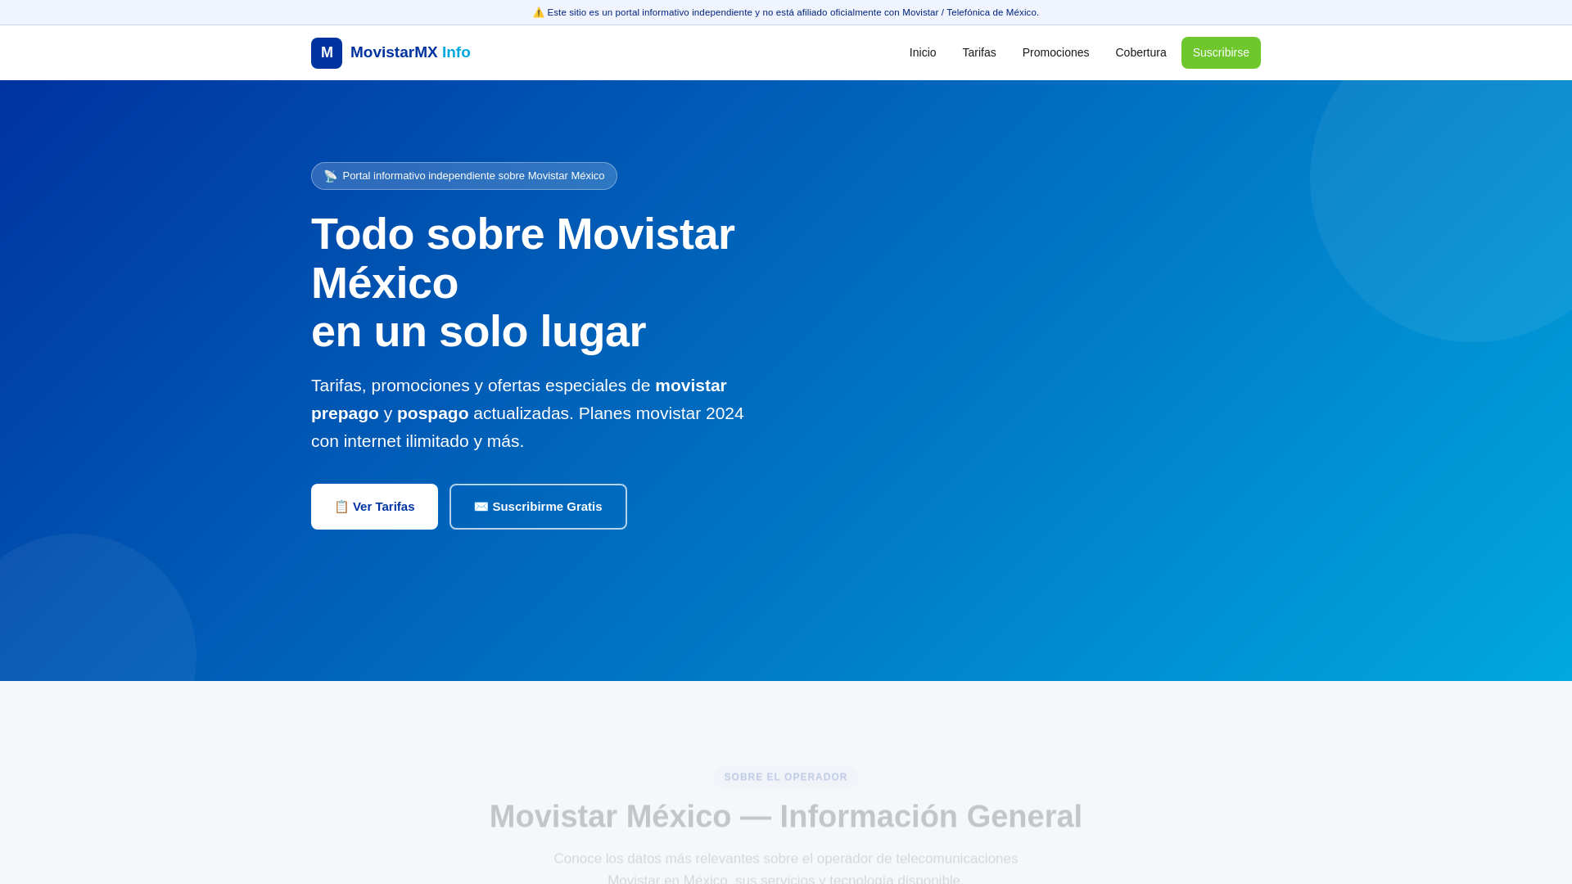
Task: Go to the Inicio menu item
Action: pyautogui.click(x=922, y=52)
